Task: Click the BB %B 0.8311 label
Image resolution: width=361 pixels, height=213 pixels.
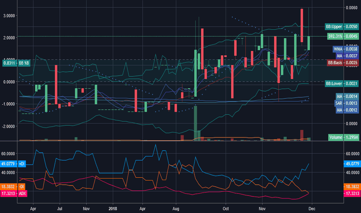Action: 16,63
